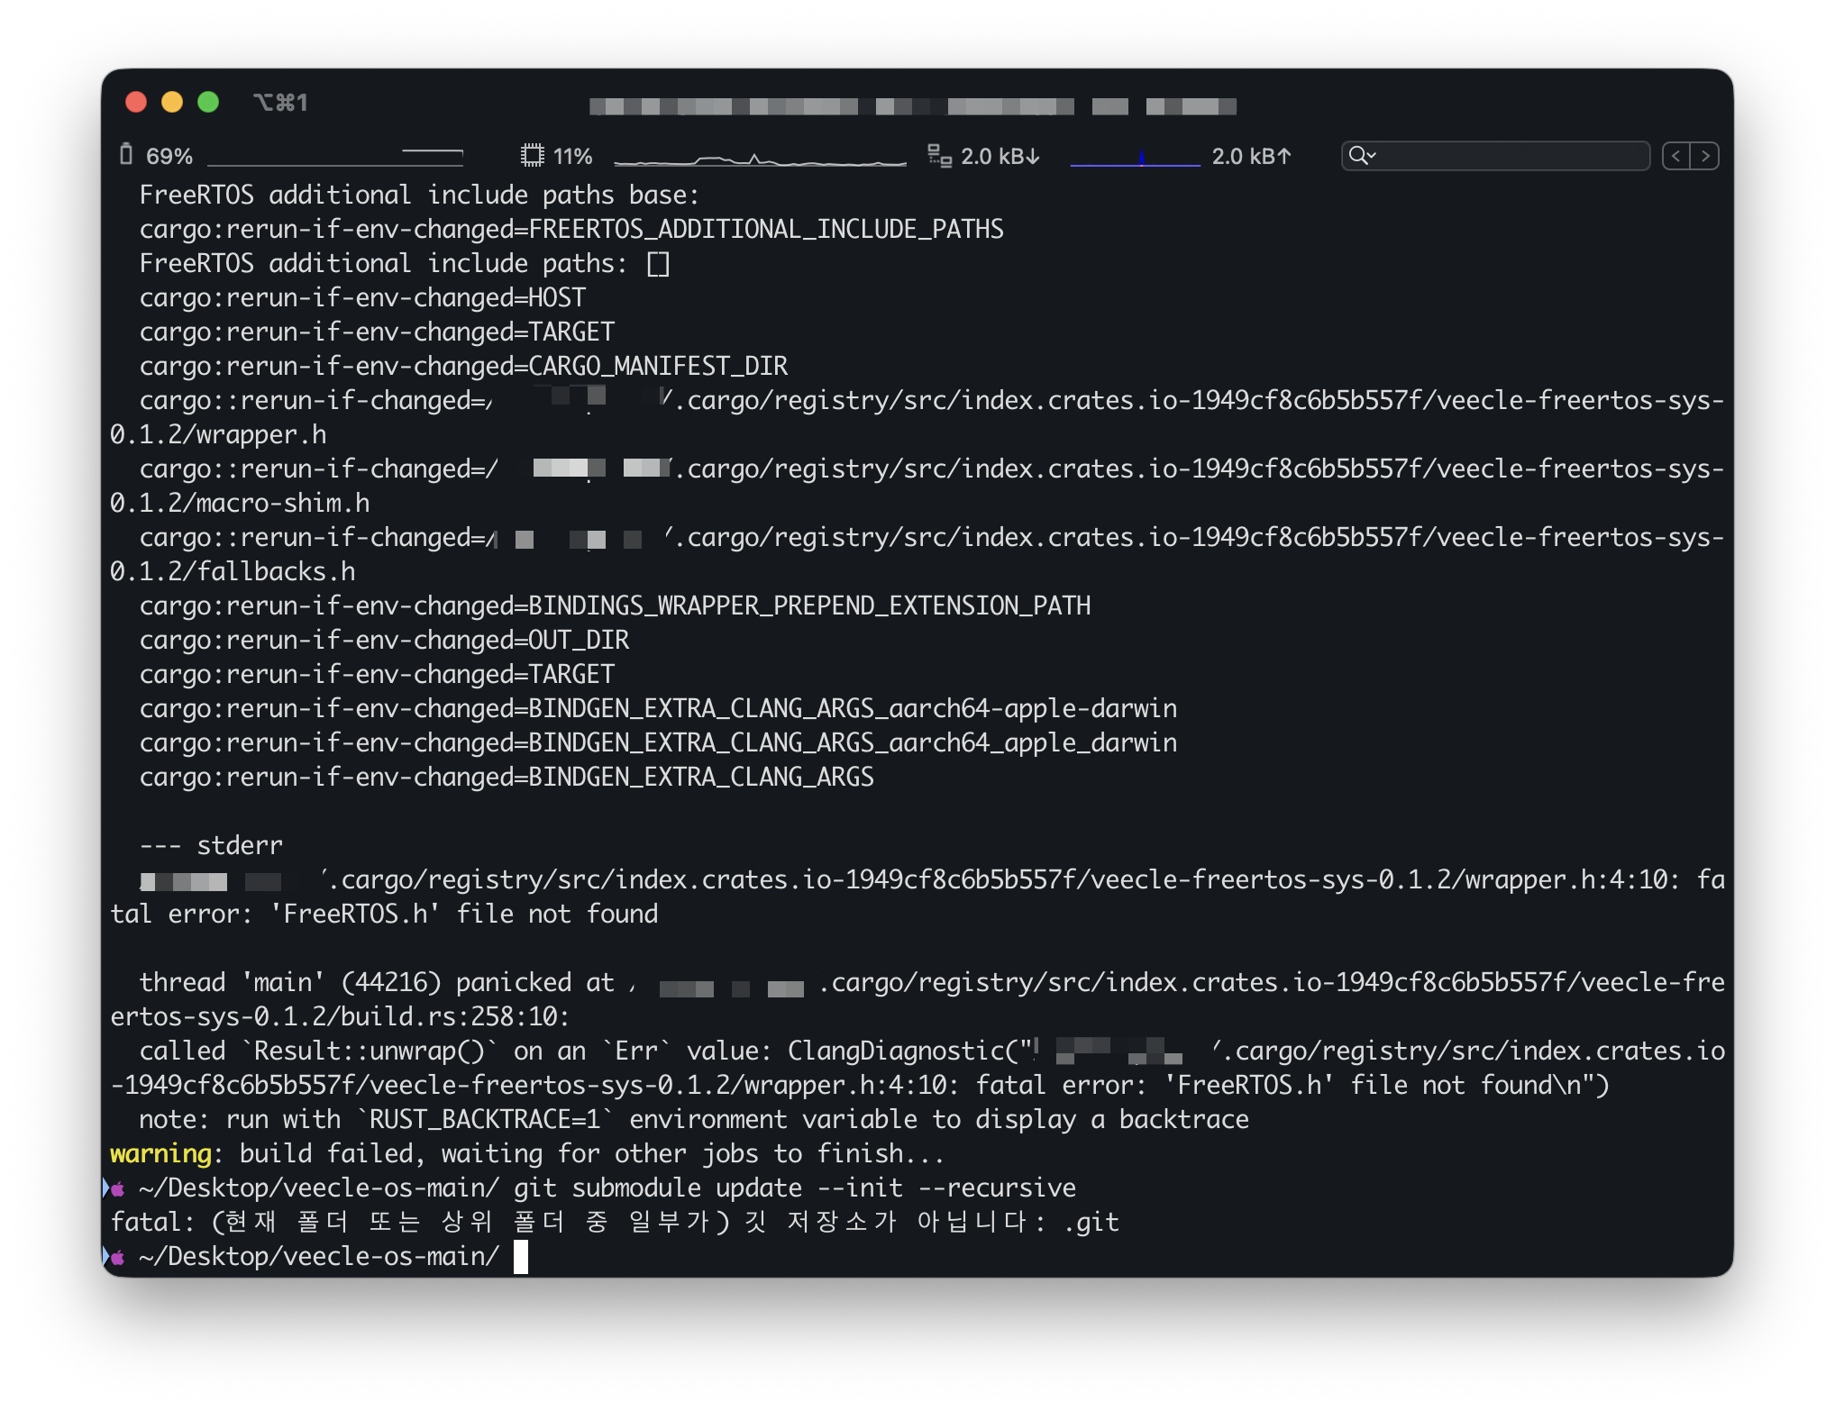
Task: Click the Apple logo in current prompt
Action: coord(117,1257)
